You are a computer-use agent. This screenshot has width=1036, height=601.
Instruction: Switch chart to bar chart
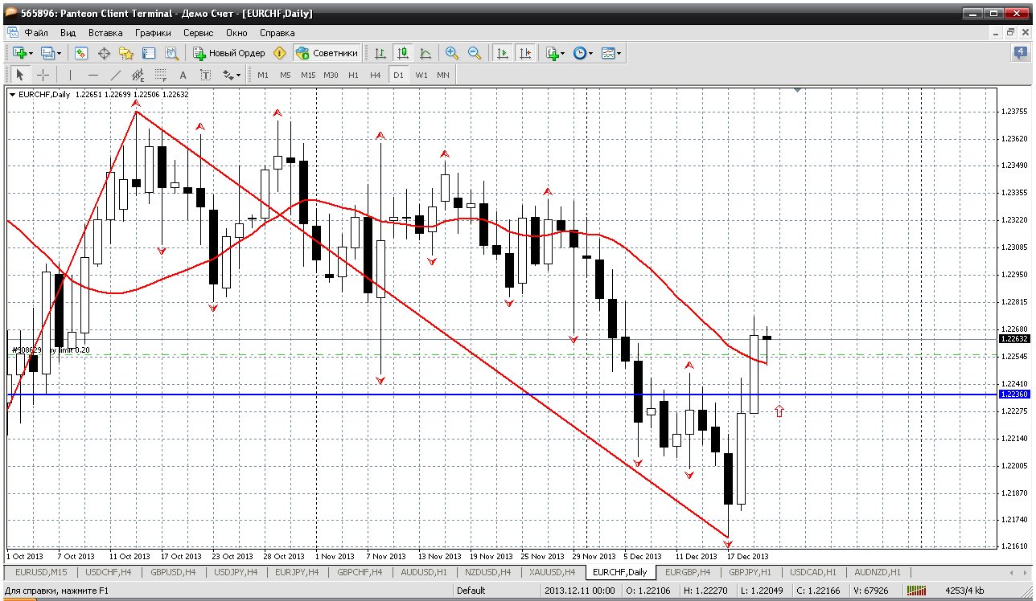click(380, 53)
